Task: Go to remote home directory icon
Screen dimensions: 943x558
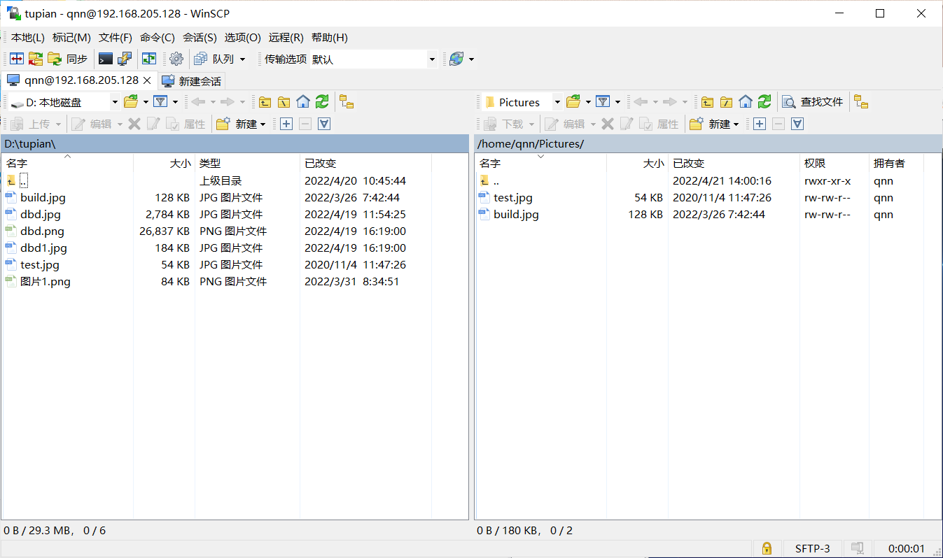Action: [x=746, y=102]
